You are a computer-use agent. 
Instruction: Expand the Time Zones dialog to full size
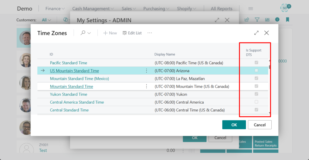(256, 33)
